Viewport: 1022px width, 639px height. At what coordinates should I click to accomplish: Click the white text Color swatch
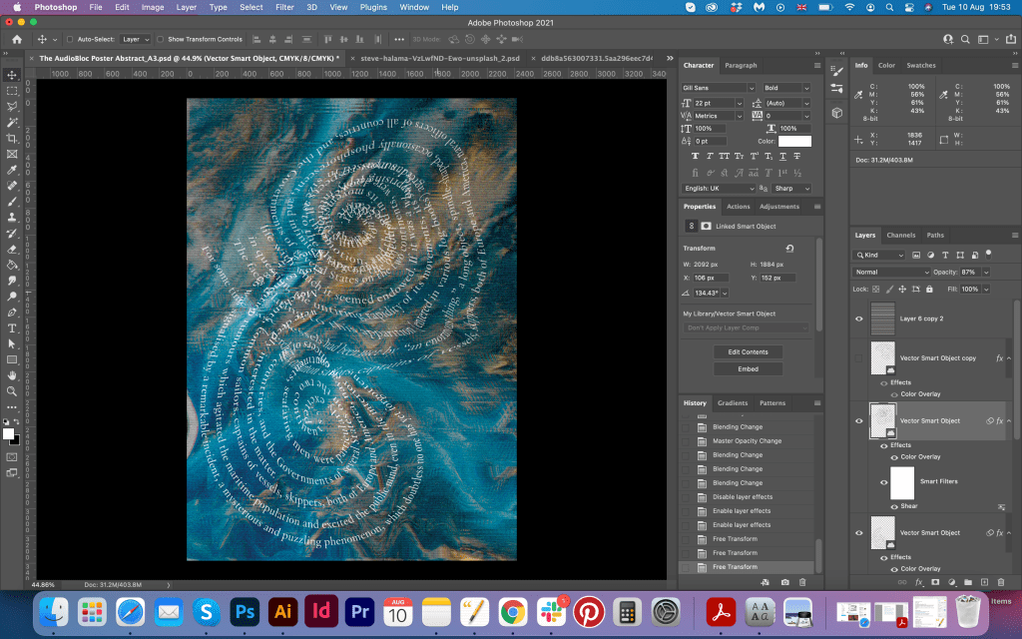pyautogui.click(x=794, y=142)
